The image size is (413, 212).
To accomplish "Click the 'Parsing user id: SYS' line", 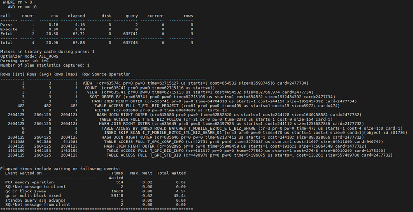I will pyautogui.click(x=24, y=61).
